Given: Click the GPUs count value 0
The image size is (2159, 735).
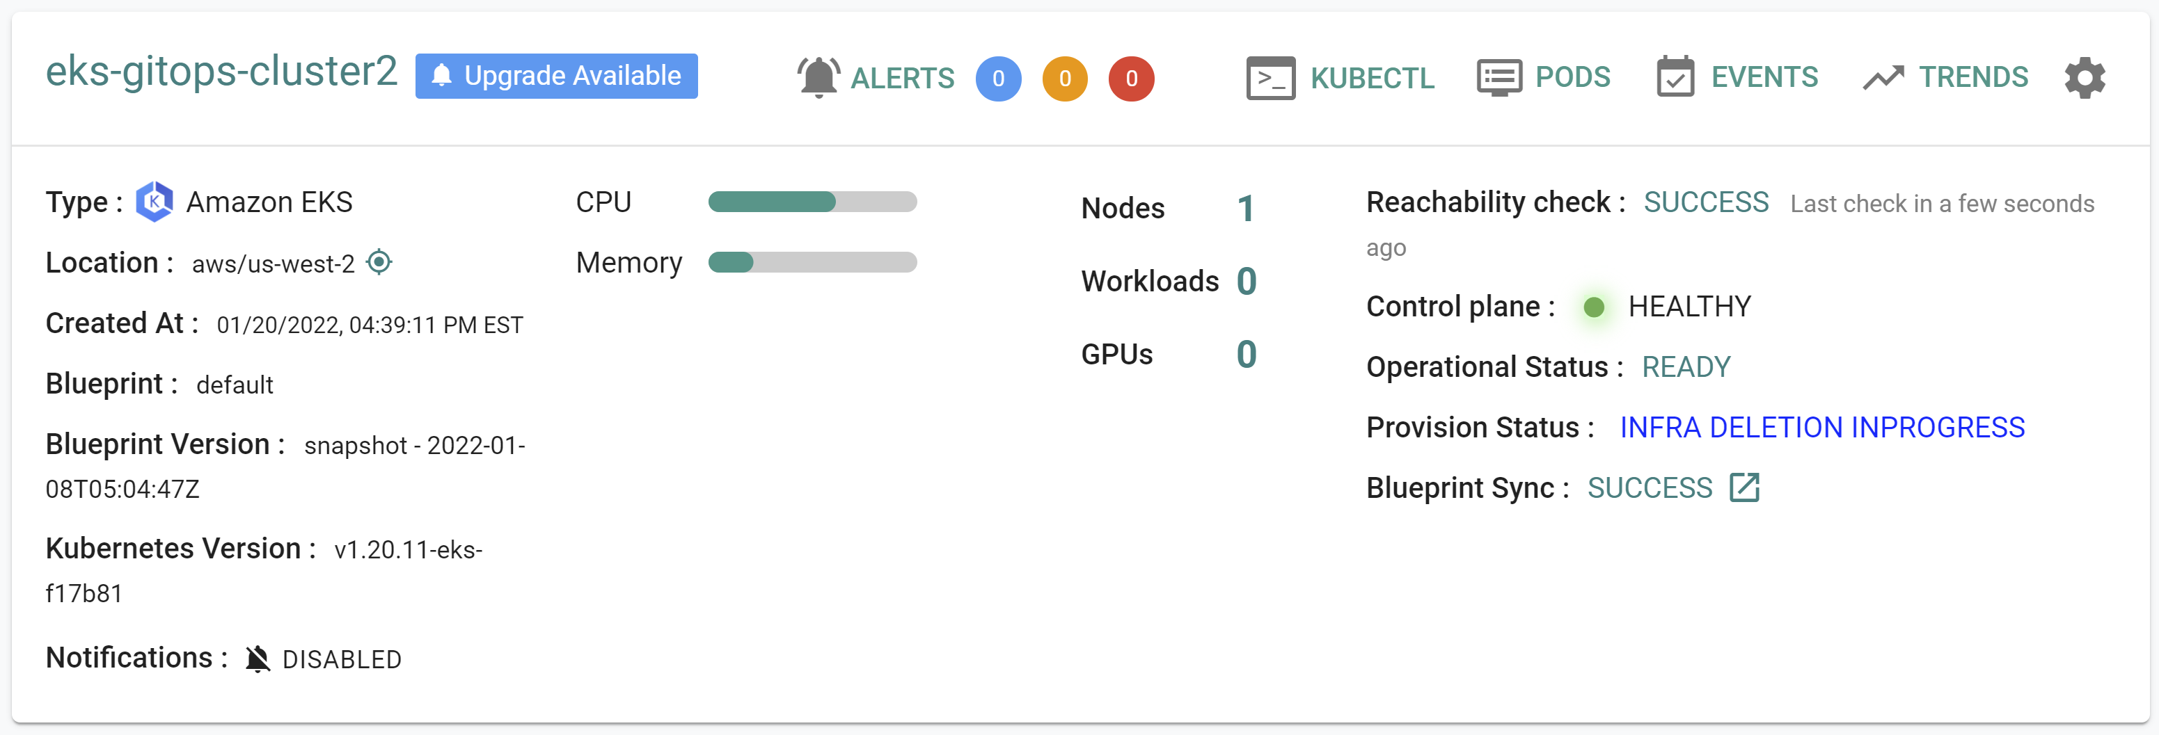Looking at the screenshot, I should 1247,354.
